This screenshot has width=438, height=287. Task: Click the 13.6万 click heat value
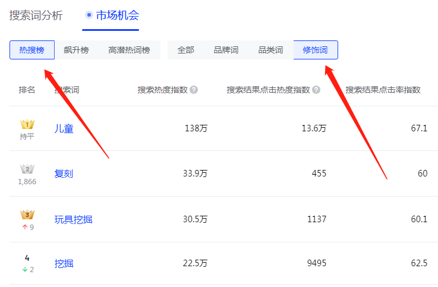[x=314, y=128]
